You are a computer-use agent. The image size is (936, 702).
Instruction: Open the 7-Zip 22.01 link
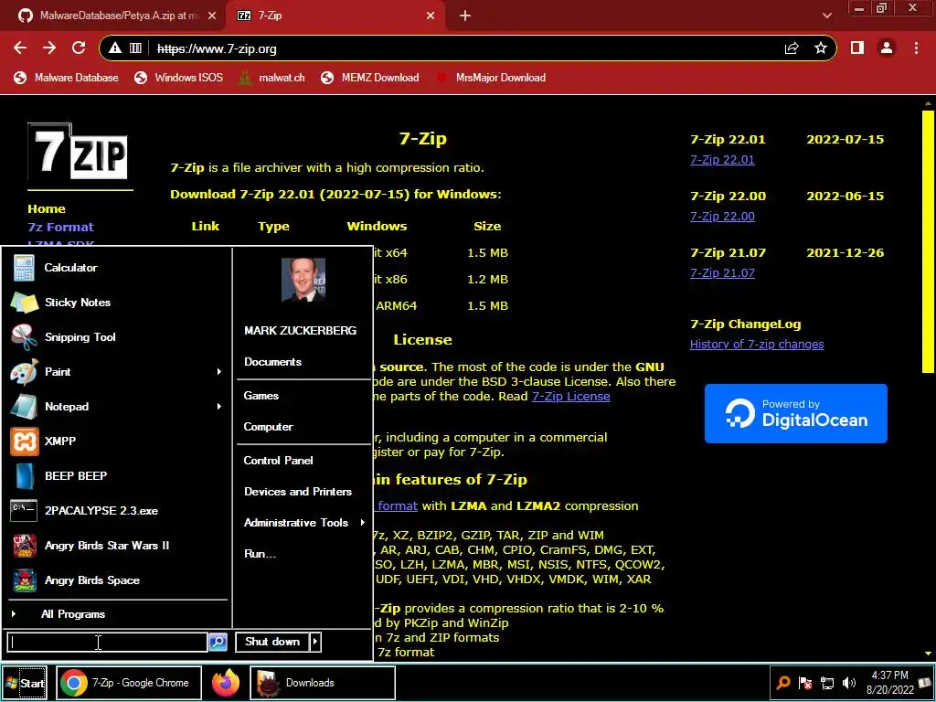click(722, 160)
